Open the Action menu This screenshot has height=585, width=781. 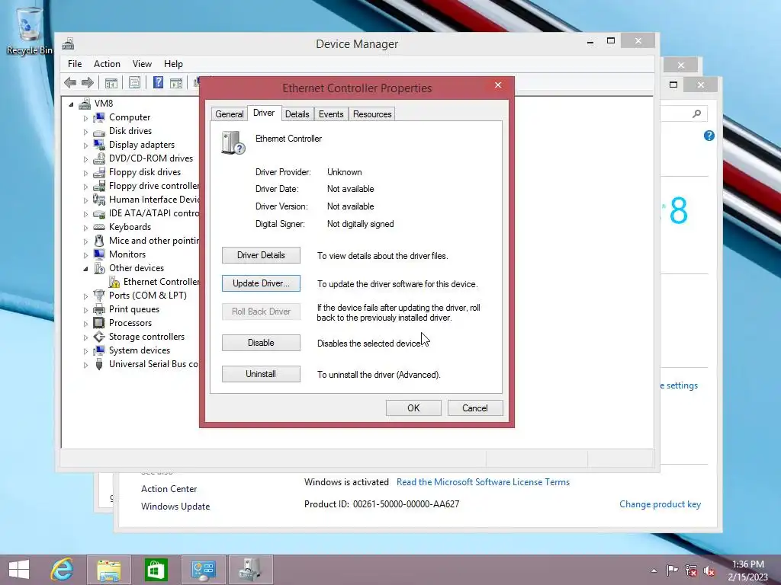[x=107, y=64]
